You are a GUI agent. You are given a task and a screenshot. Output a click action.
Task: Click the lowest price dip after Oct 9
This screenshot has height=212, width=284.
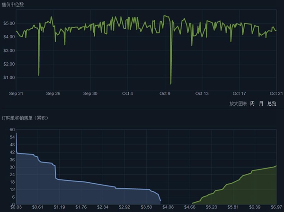[x=171, y=84]
